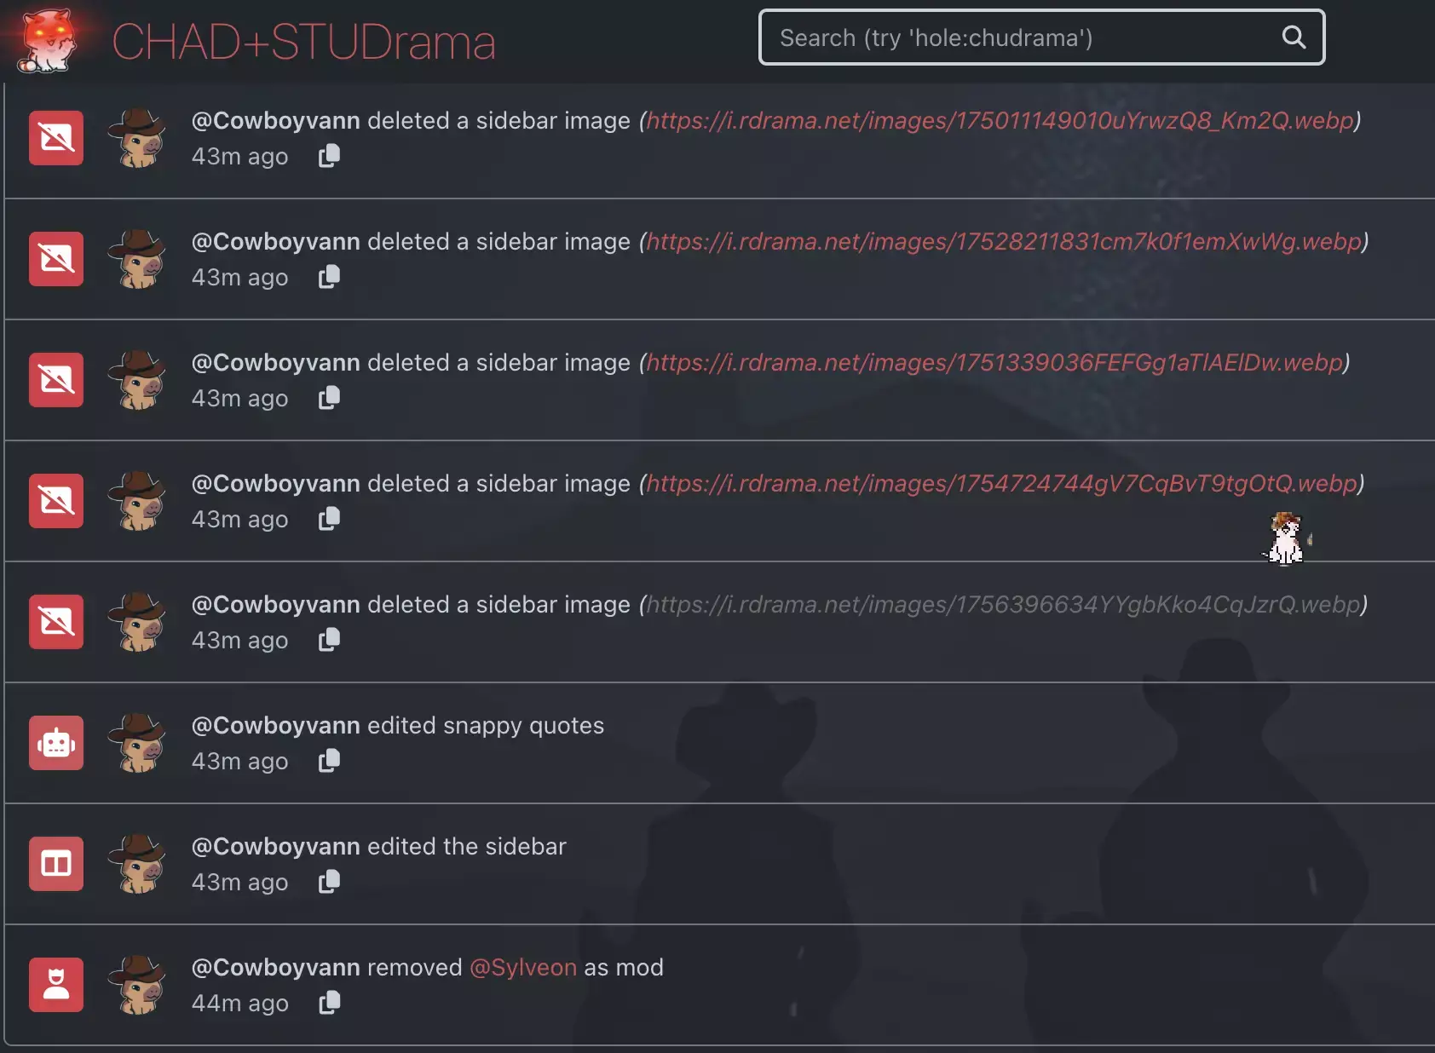Open image link ending CqJzrQ.webp
This screenshot has height=1053, width=1435.
click(x=1003, y=604)
